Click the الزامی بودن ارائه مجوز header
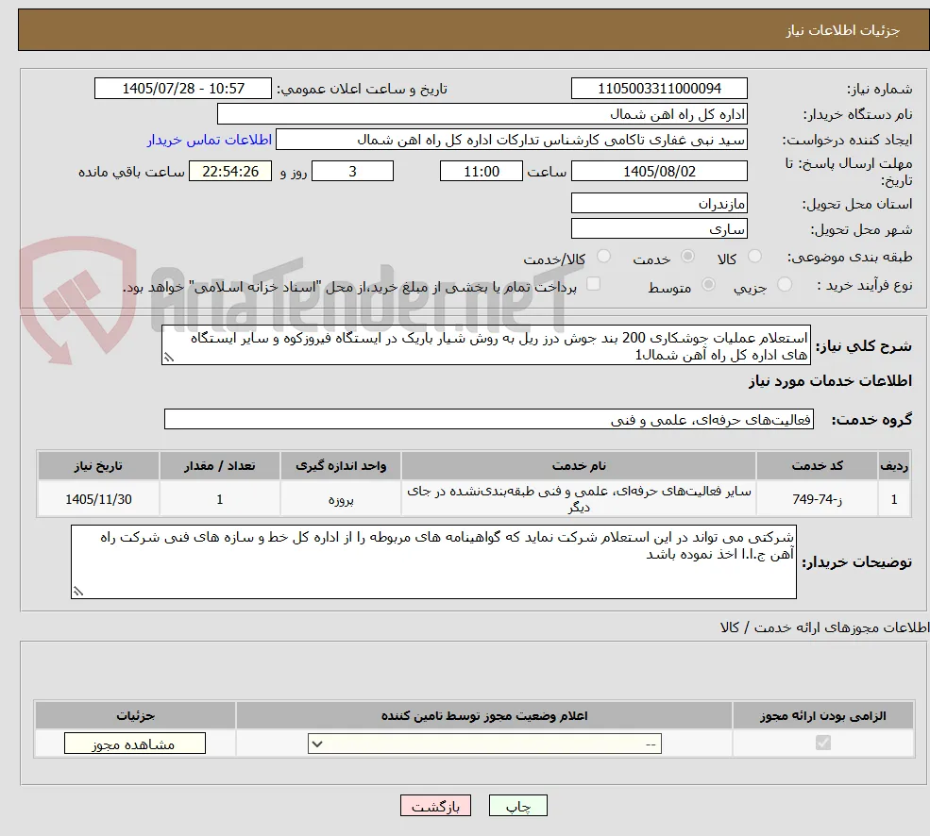The image size is (930, 836). [823, 715]
